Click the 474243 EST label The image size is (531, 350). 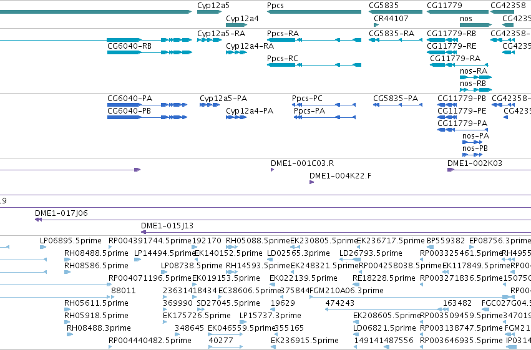point(339,303)
